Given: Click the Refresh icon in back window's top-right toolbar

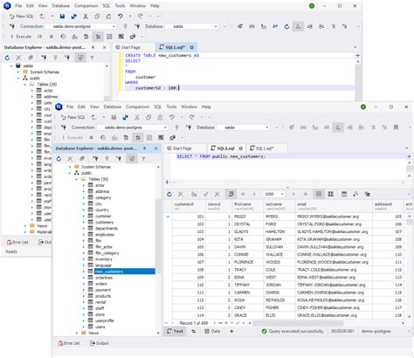Looking at the screenshot, I should pyautogui.click(x=286, y=26).
